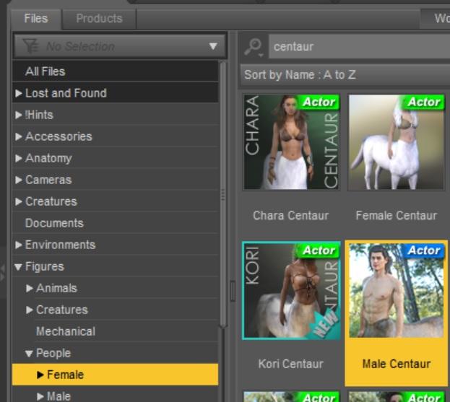The height and width of the screenshot is (402, 450).
Task: Select the Kori Centaur thumbnail
Action: pyautogui.click(x=291, y=291)
